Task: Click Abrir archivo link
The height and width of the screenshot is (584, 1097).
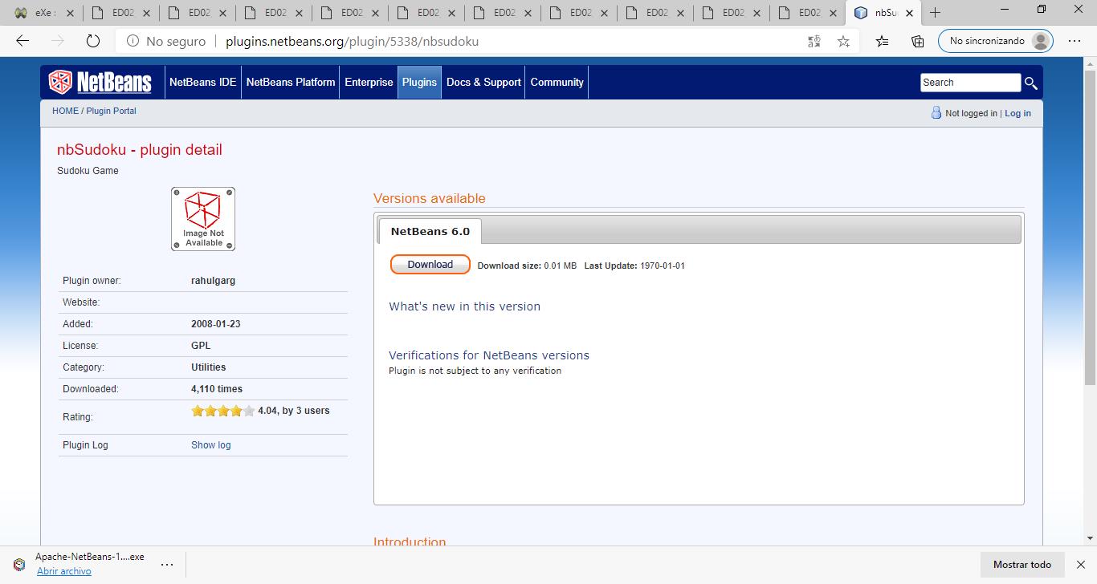Action: [x=64, y=571]
